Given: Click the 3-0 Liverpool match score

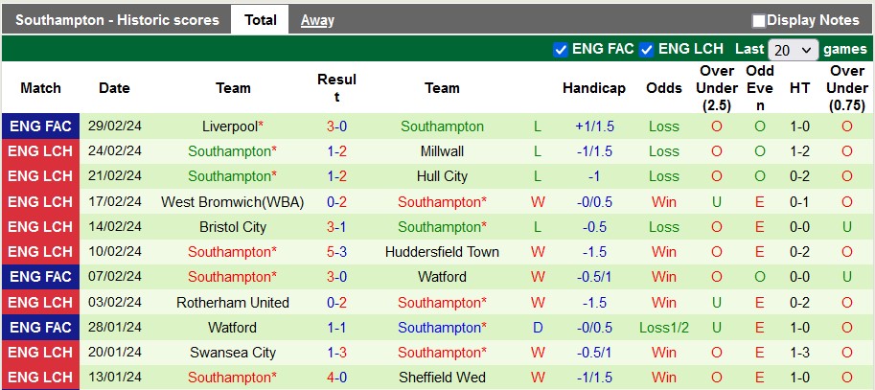Looking at the screenshot, I should (336, 126).
